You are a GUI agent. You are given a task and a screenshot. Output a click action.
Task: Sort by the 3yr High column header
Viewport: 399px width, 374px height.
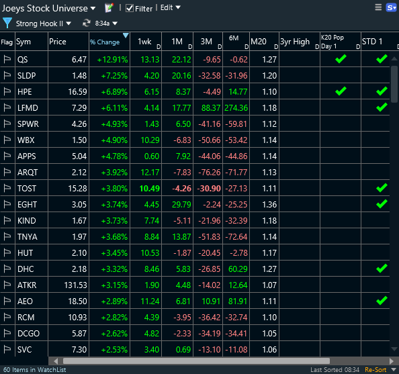300,42
